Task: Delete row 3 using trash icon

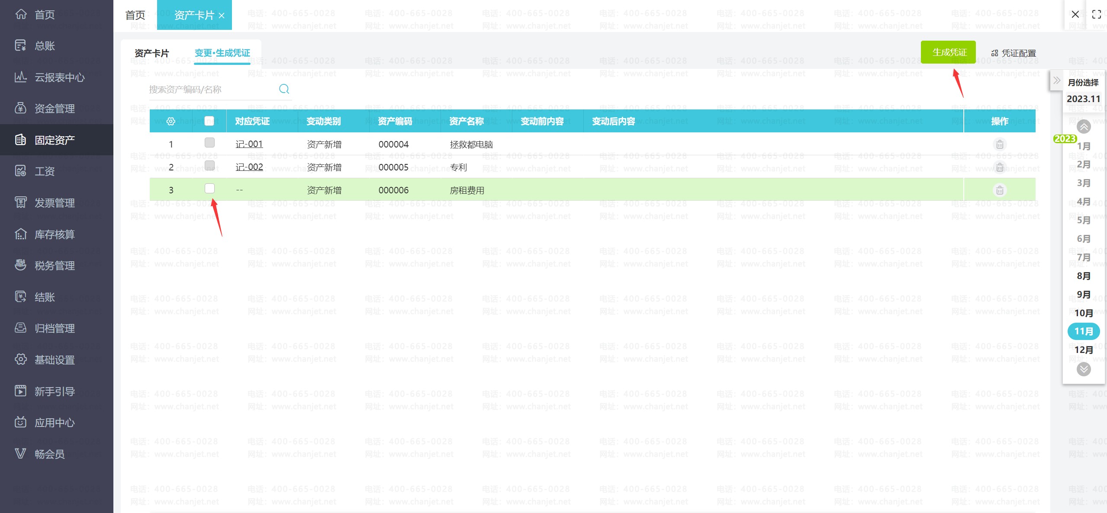Action: coord(1000,190)
